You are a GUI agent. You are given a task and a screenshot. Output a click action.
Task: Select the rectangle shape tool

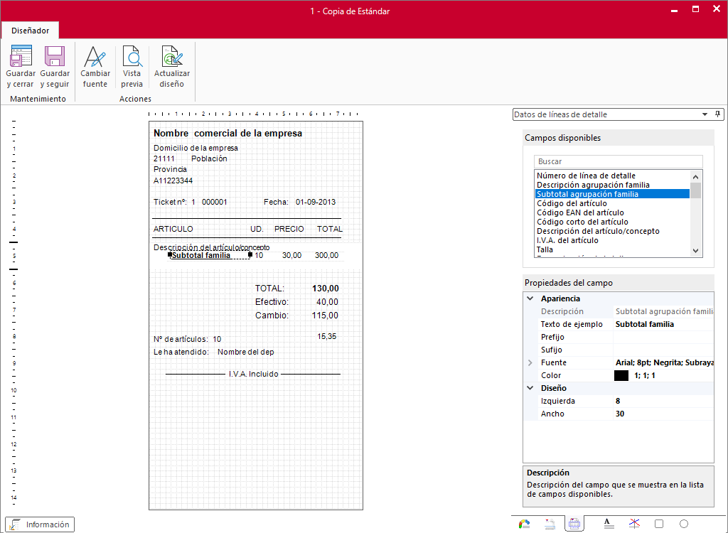tap(659, 524)
